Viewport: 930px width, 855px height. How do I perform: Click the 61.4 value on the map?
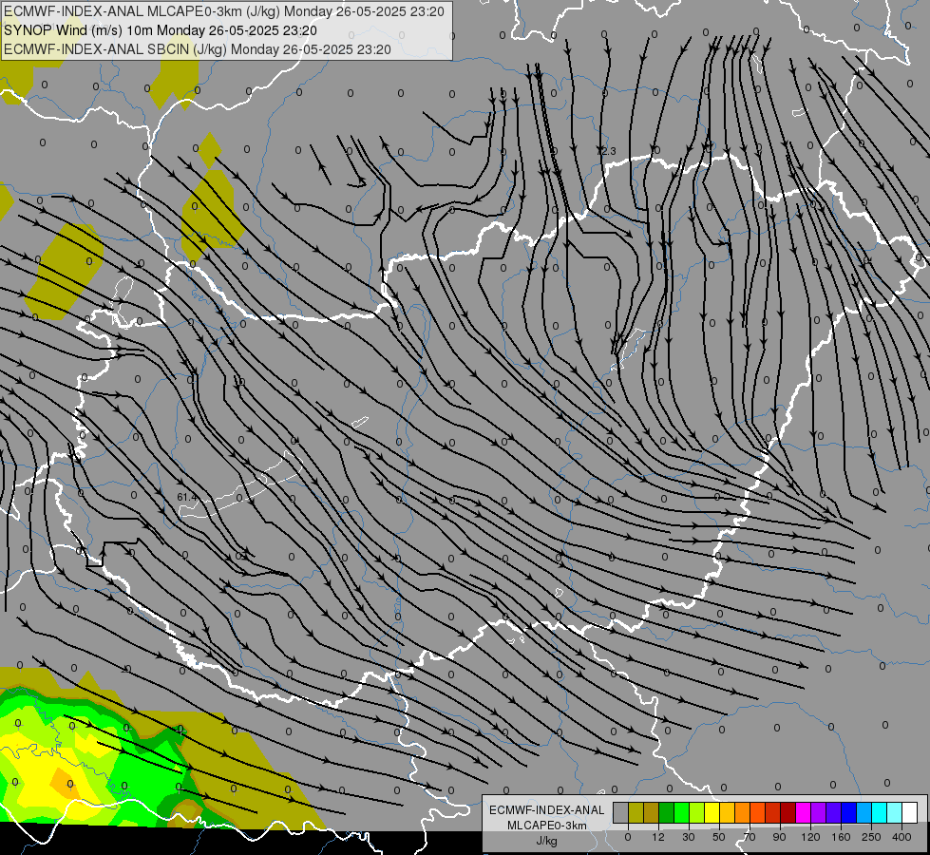187,497
